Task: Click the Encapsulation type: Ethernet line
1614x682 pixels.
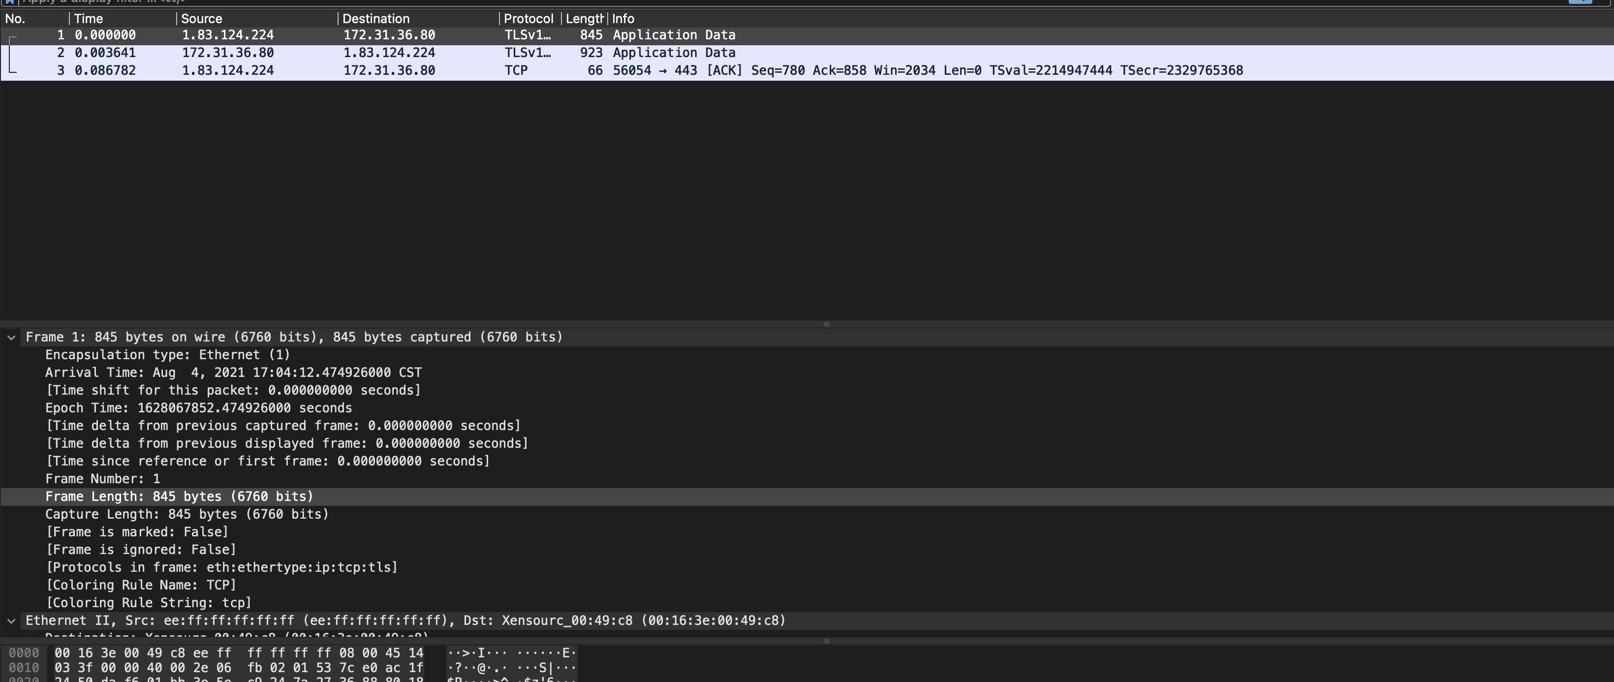Action: coord(168,355)
